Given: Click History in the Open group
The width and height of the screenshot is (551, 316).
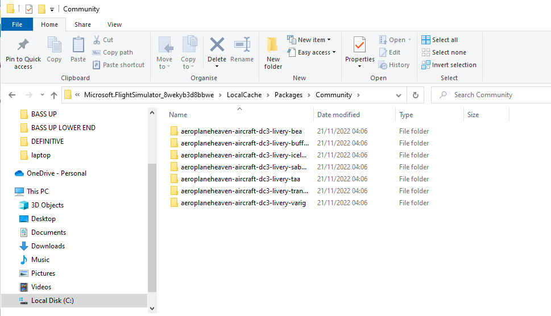Looking at the screenshot, I should pyautogui.click(x=394, y=65).
